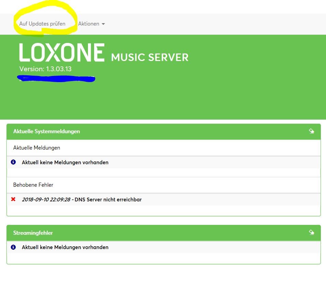Viewport: 326px width, 292px height.
Task: Click 'Auf Updates prüfen' link
Action: 42,24
